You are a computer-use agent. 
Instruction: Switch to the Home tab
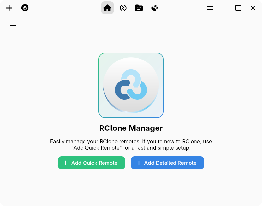coord(107,8)
